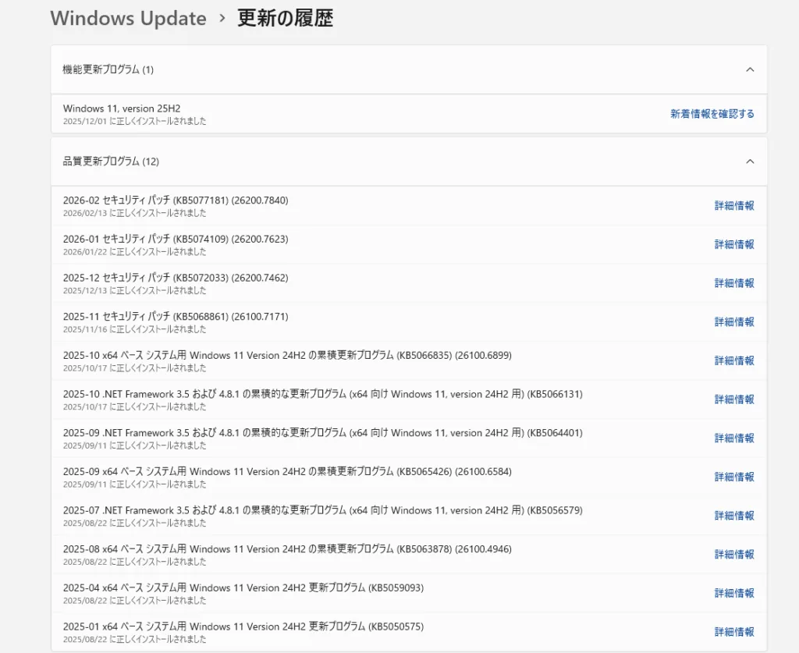
Task: Open 詳細情報 for KB5066131 .NET update
Action: point(734,399)
